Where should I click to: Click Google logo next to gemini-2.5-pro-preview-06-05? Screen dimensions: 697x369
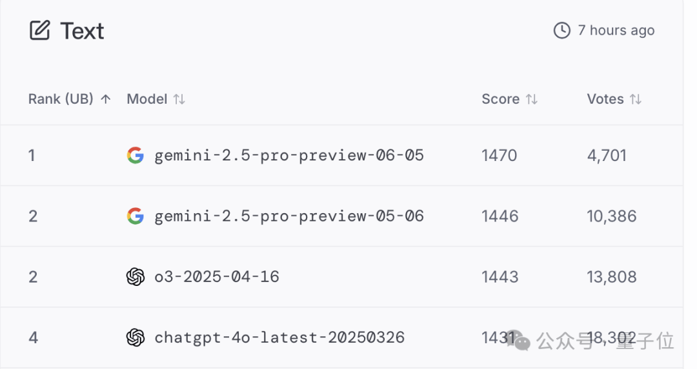(x=136, y=155)
